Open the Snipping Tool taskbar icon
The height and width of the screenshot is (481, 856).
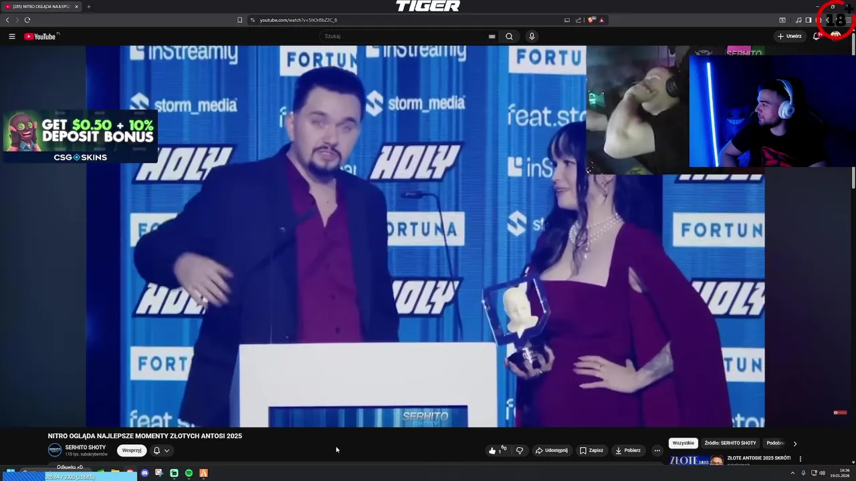click(x=159, y=473)
